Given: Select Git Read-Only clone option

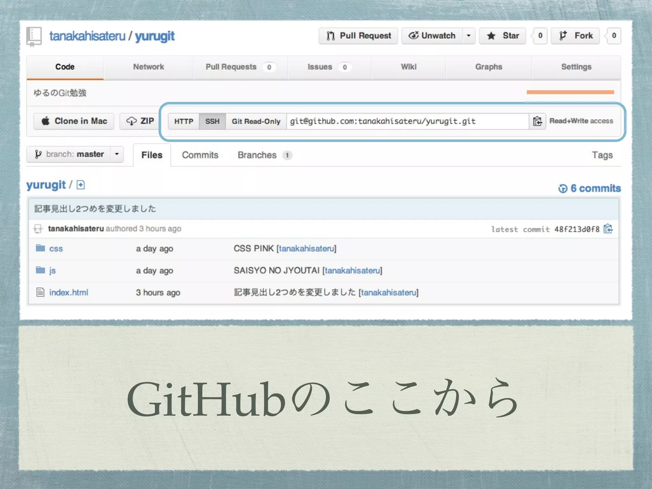Looking at the screenshot, I should (256, 121).
